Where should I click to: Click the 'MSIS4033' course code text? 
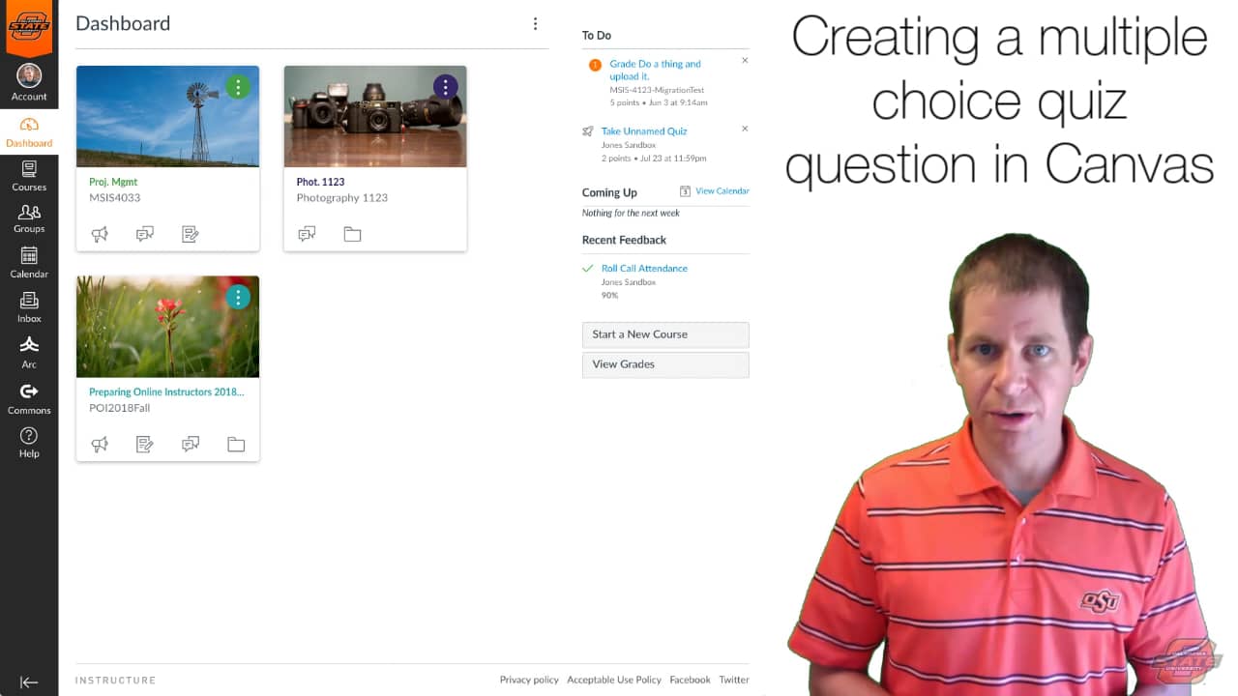114,198
